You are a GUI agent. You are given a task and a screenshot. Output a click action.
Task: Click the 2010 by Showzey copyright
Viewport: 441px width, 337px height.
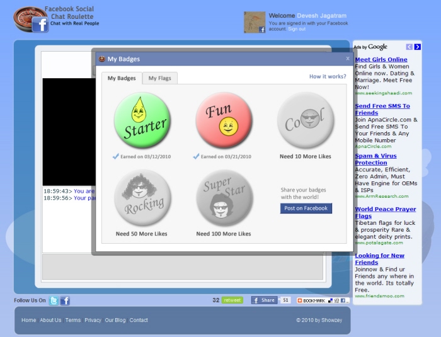click(319, 320)
